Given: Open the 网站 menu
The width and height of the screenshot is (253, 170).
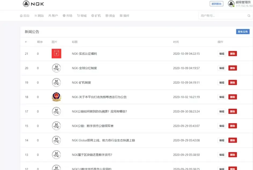Looking at the screenshot, I should (x=39, y=16).
